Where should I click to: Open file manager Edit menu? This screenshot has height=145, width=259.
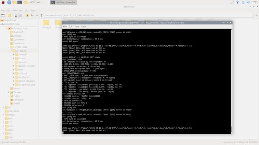click(x=8, y=10)
